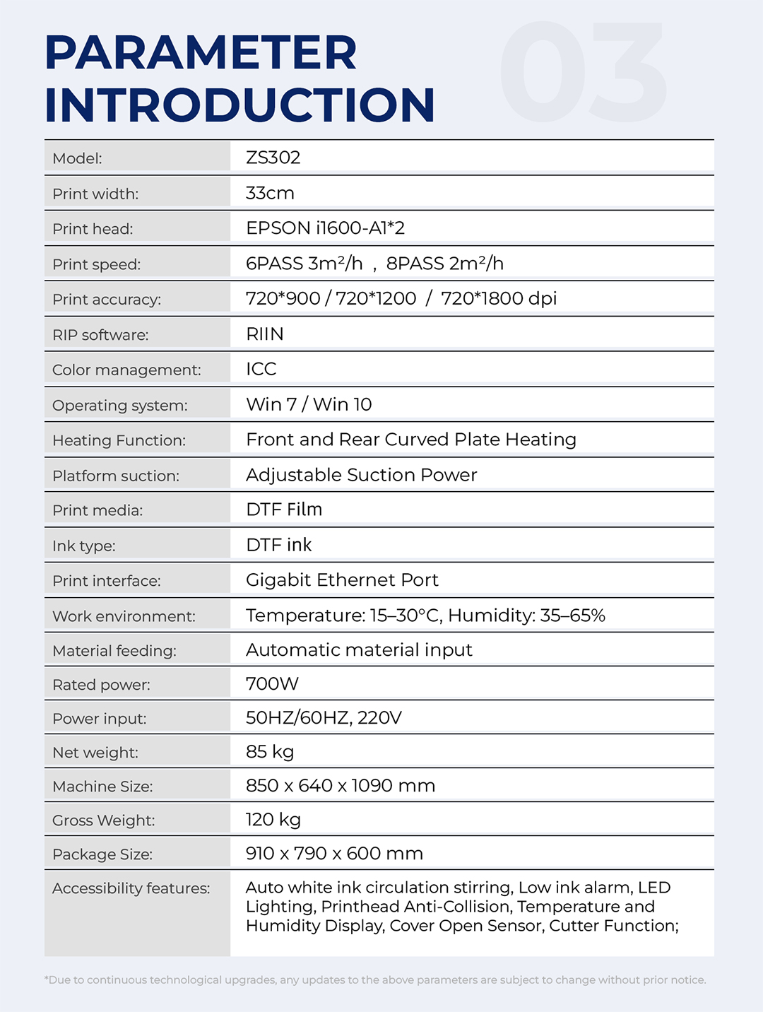
Task: Click the Work environment temperature and humidity value
Action: click(x=425, y=616)
